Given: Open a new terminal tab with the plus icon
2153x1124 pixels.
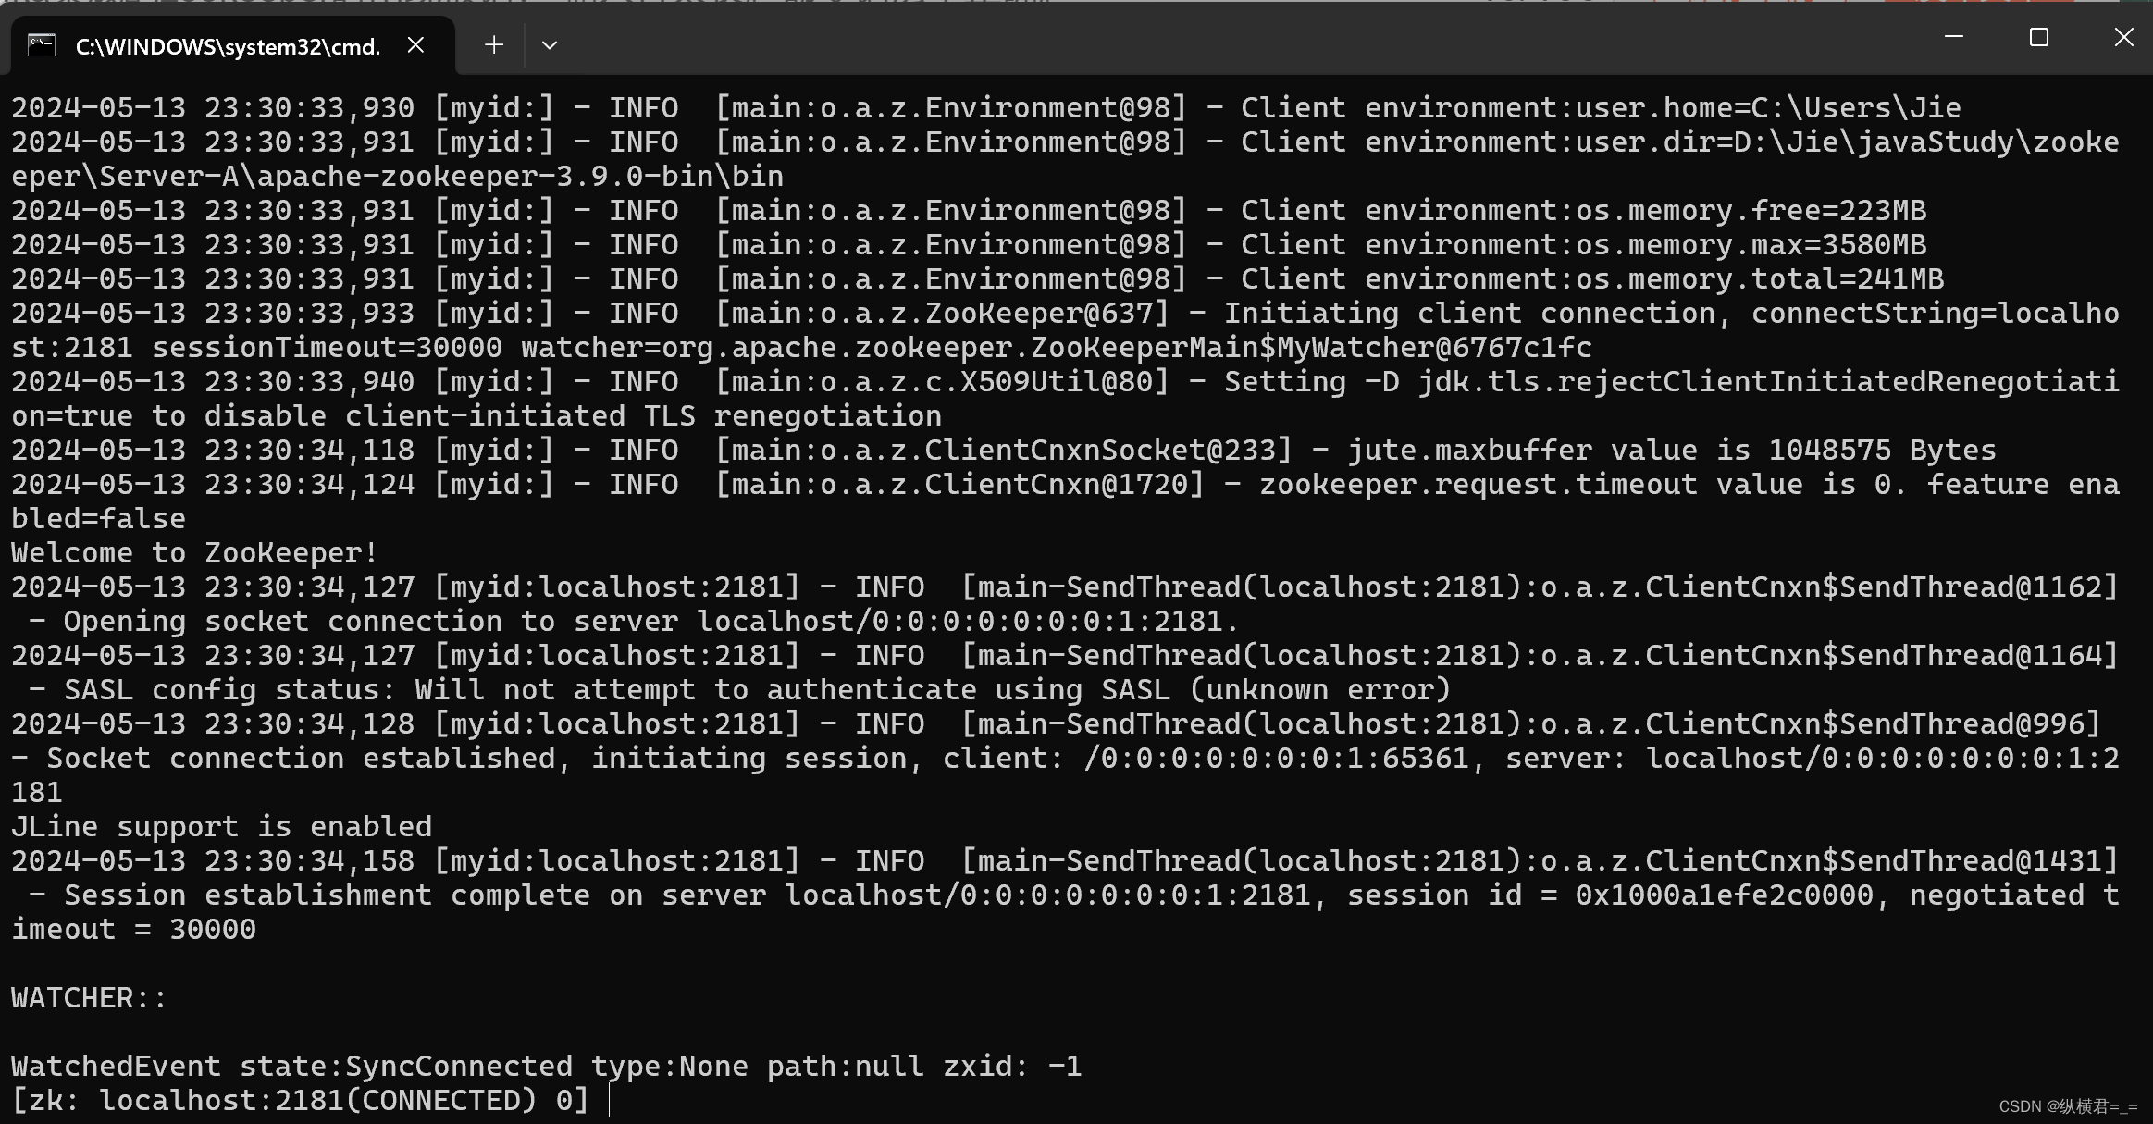Looking at the screenshot, I should point(493,44).
